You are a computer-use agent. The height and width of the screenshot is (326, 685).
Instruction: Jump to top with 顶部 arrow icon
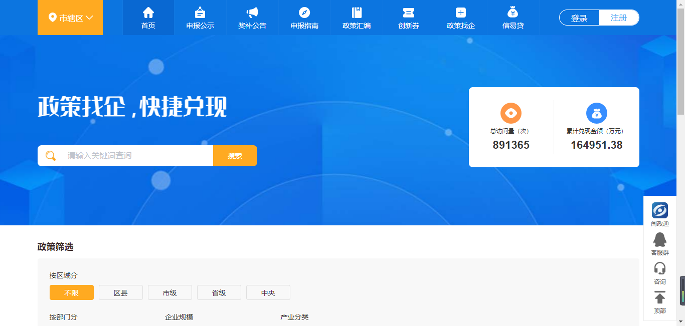(x=660, y=297)
